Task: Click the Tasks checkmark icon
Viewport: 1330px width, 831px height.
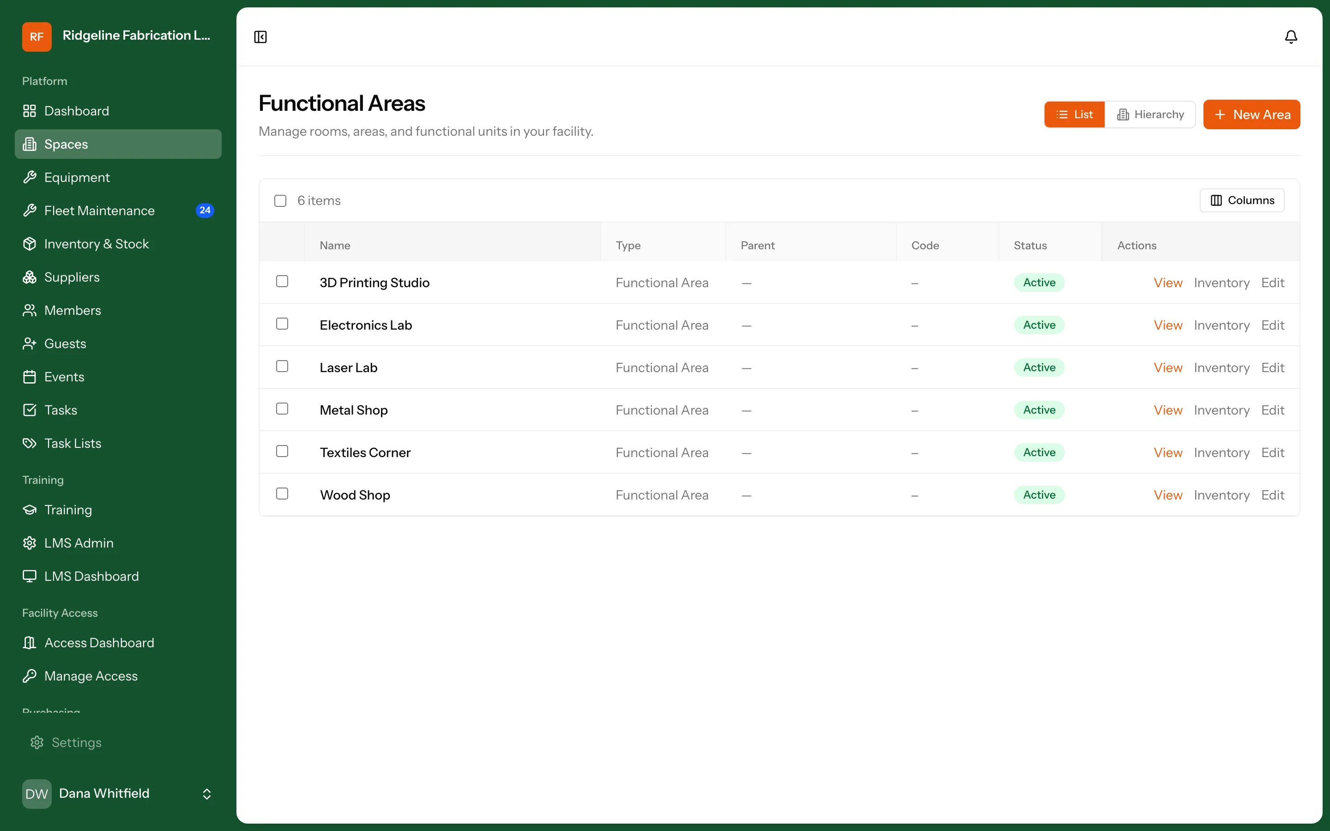Action: point(30,410)
